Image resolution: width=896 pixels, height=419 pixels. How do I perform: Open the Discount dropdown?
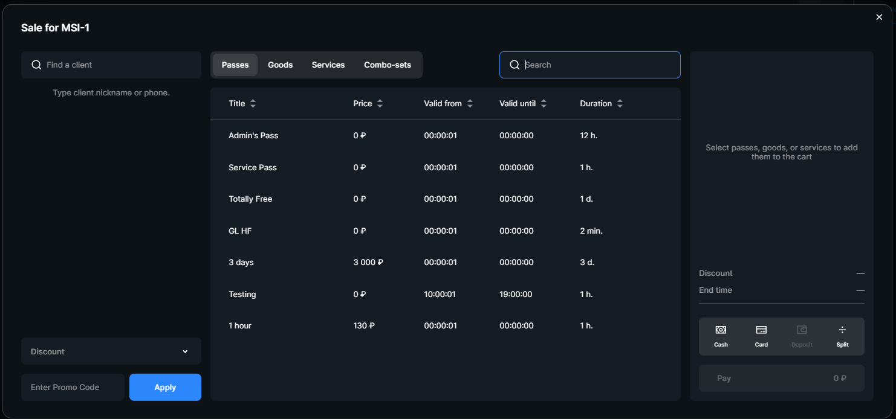click(x=111, y=351)
